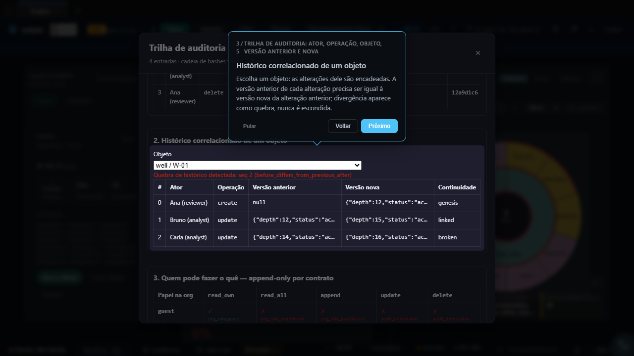Click the update operation in Carla's row
This screenshot has width=634, height=356.
pos(231,237)
